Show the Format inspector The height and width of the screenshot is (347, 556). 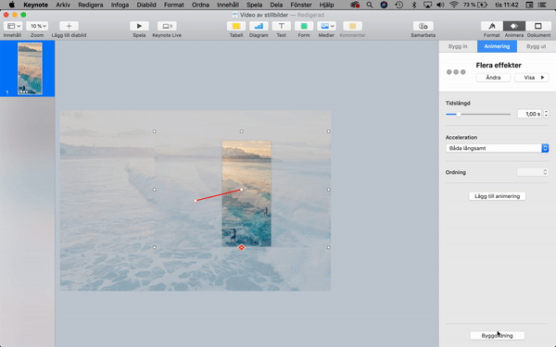pyautogui.click(x=492, y=26)
